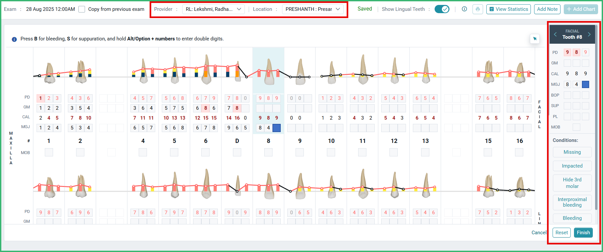Click the upper tooth 16 graphic
This screenshot has width=603, height=252.
[520, 73]
